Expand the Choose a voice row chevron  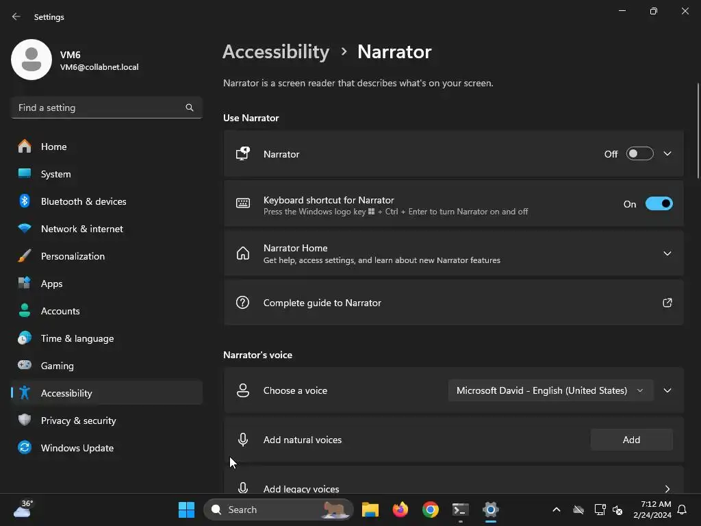[x=667, y=390]
